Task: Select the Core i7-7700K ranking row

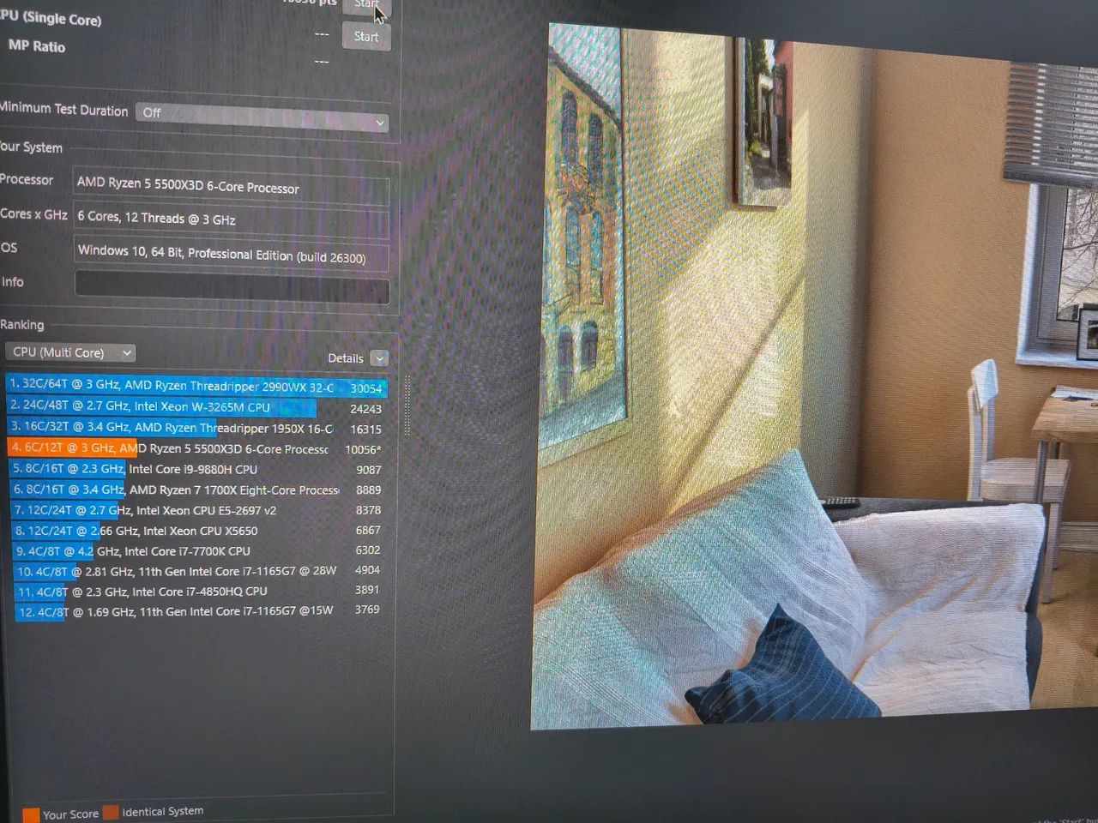Action: point(199,551)
